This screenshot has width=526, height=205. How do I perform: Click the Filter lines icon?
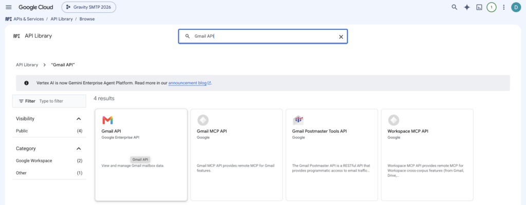point(21,101)
